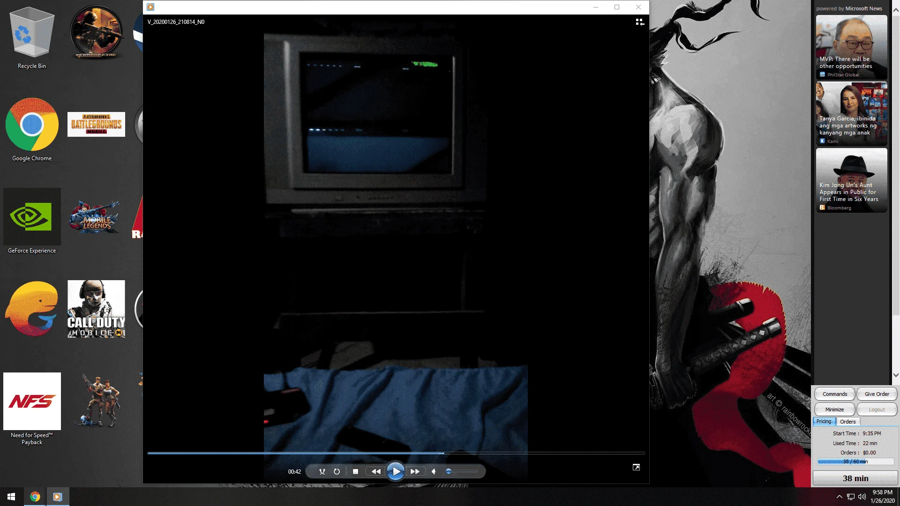Switch to the Orders tab
Screen dimensions: 900x506
847,422
